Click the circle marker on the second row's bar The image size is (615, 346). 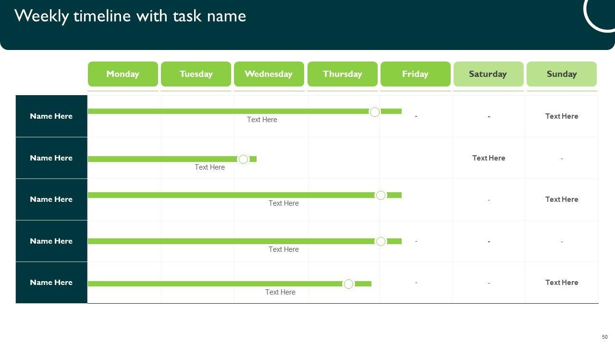(x=244, y=159)
